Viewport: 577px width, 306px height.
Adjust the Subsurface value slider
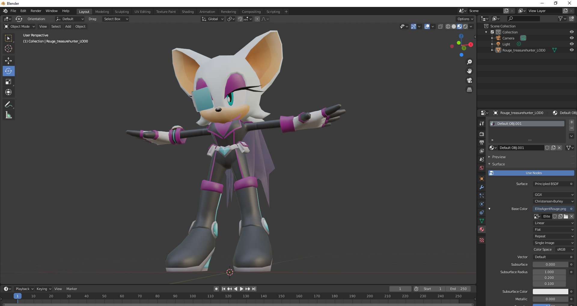pyautogui.click(x=550, y=264)
